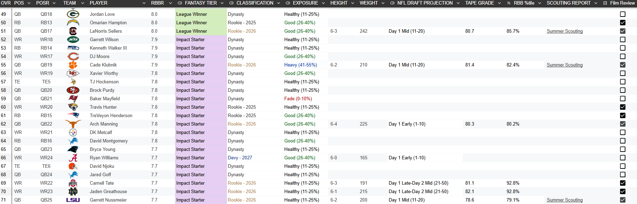The height and width of the screenshot is (204, 637).
Task: Click the Chiefs logo next to Xavier Worthy
Action: [x=73, y=73]
